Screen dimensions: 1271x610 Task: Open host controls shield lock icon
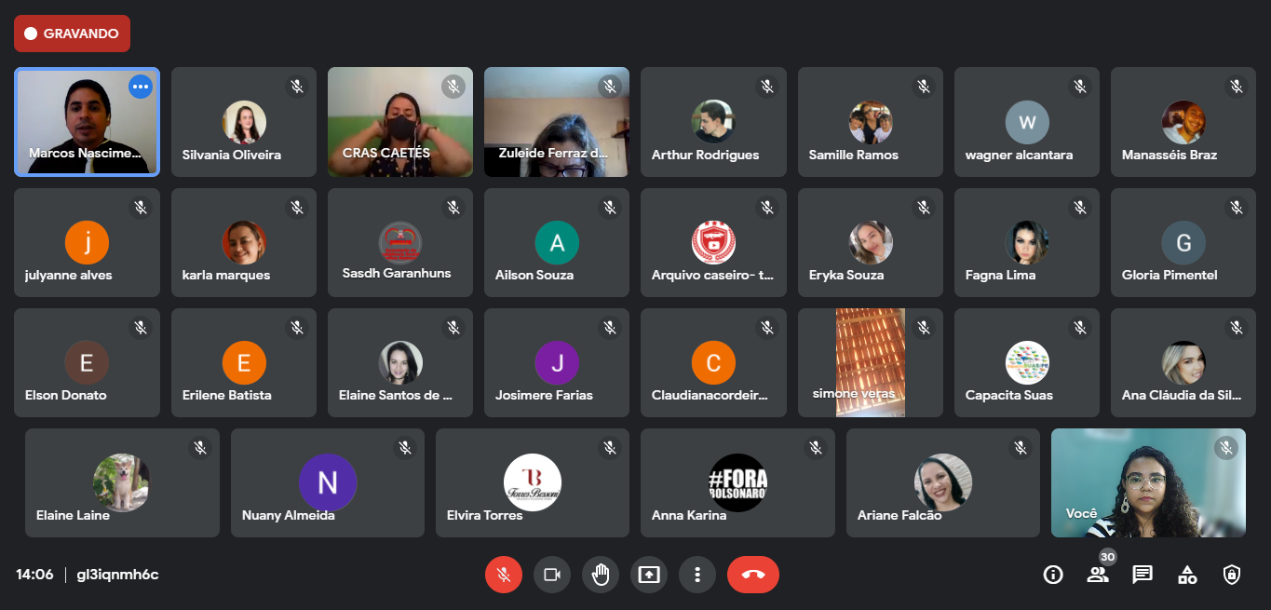tap(1232, 575)
